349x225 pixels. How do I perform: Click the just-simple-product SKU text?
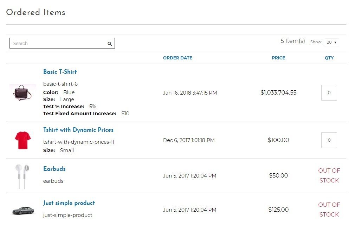[x=68, y=215]
